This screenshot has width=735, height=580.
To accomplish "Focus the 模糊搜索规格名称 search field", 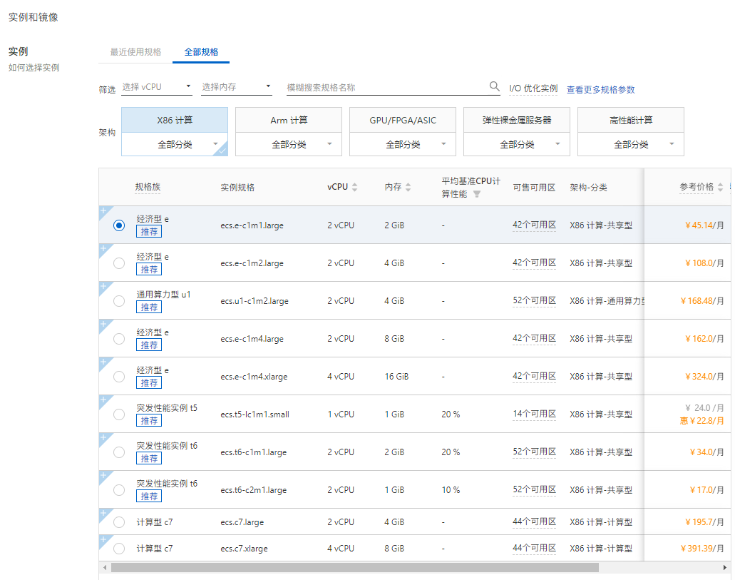I will (x=385, y=87).
